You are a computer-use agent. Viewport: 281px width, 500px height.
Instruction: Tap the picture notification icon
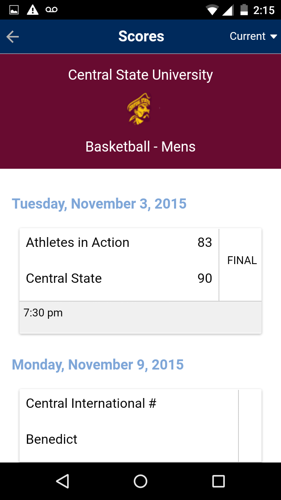[14, 10]
